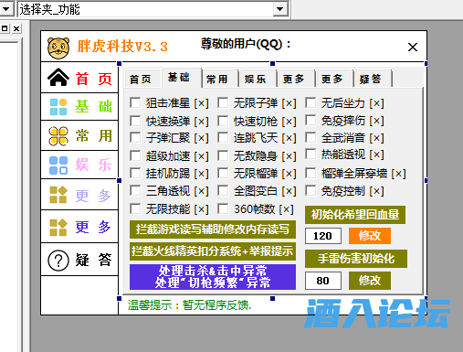Click the orange 修改 button beside 120
This screenshot has width=463, height=352.
click(370, 236)
